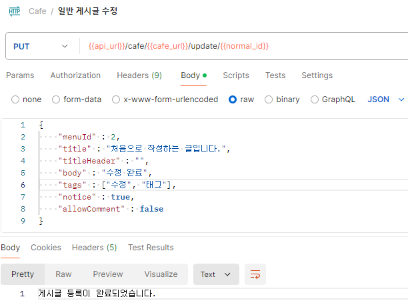Viewport: 408px width, 303px height.
Task: Select the Preview response view
Action: click(108, 274)
